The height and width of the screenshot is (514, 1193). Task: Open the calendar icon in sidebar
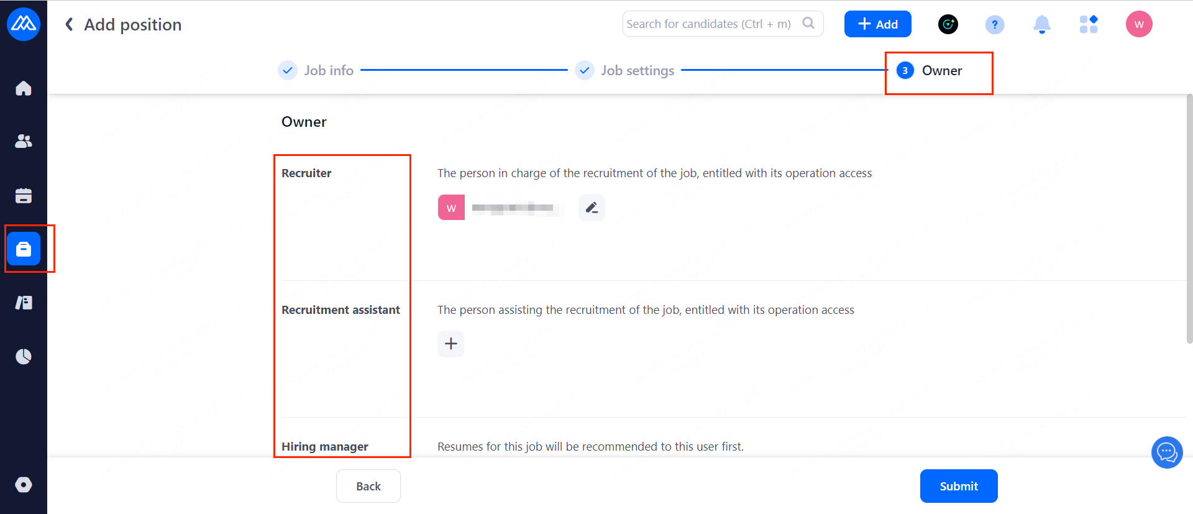tap(24, 196)
